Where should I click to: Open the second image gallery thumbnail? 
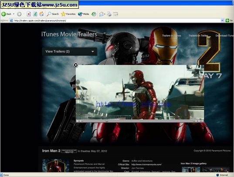(x=216, y=170)
